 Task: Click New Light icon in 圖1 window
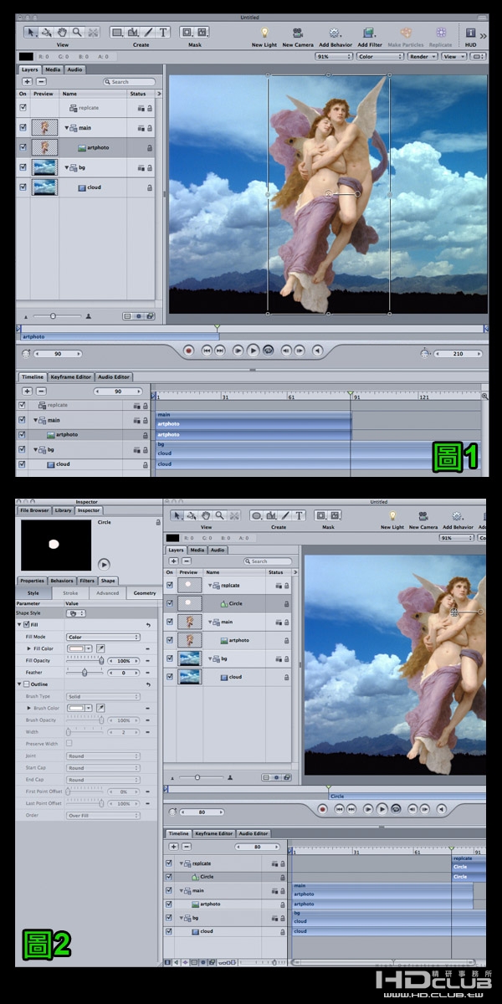coord(264,33)
